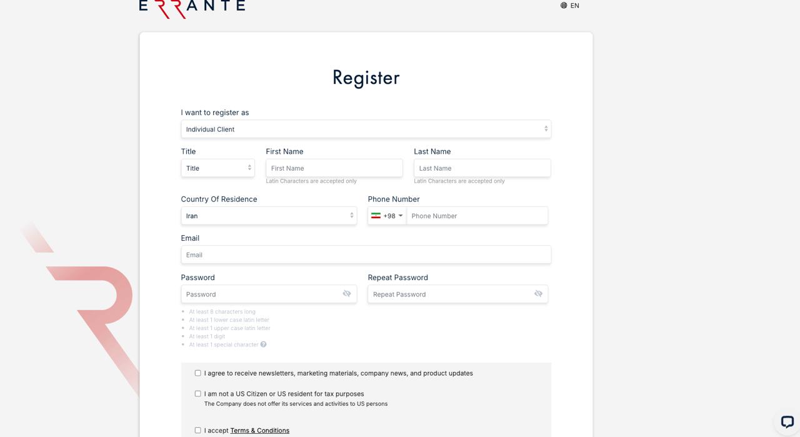The image size is (800, 437).
Task: Click the special character help icon
Action: click(264, 344)
